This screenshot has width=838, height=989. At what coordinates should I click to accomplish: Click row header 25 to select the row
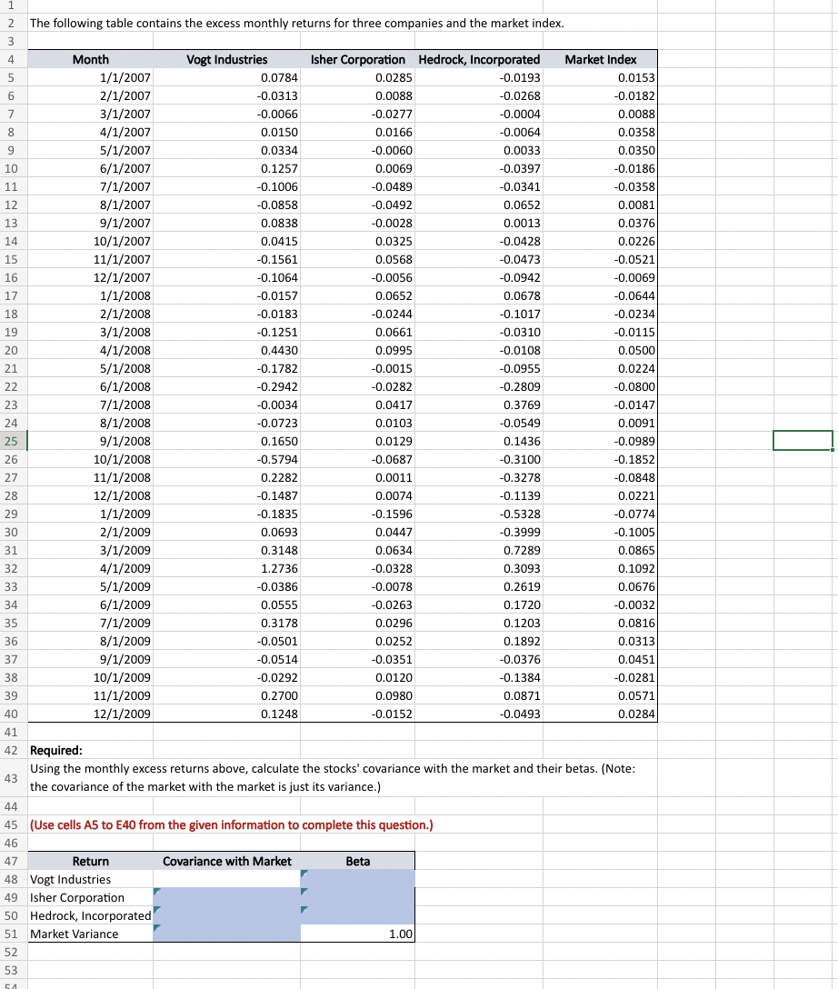(10, 441)
